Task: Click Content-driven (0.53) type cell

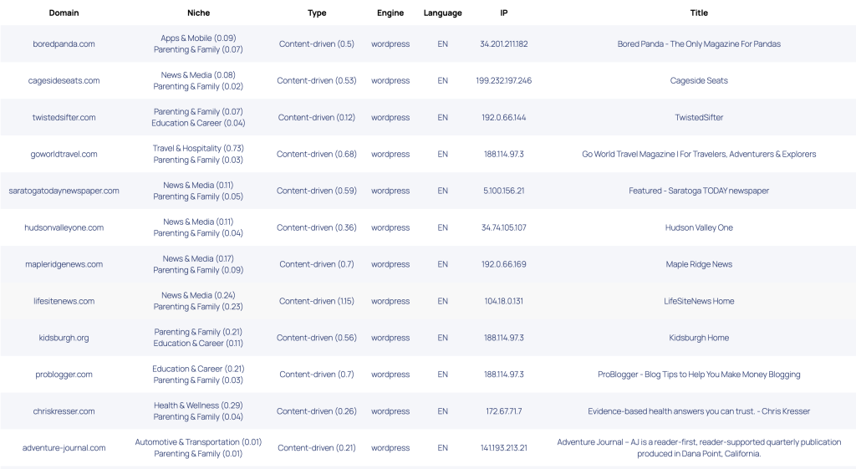Action: [317, 80]
